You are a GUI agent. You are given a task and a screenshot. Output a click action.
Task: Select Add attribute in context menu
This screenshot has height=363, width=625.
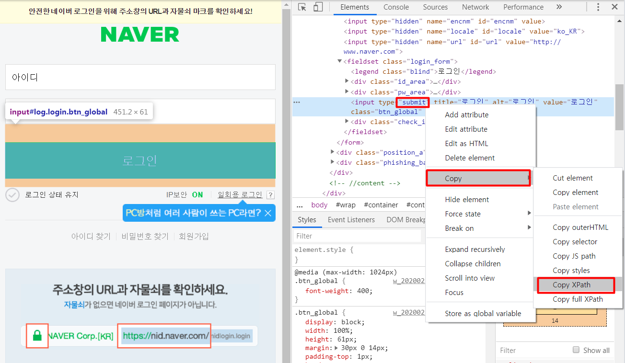coord(480,115)
